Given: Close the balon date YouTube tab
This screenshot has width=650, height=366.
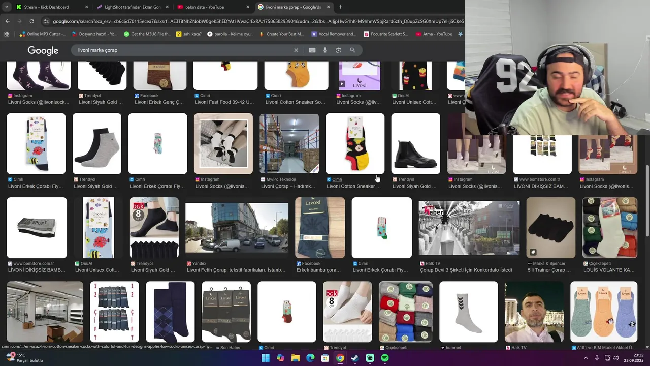Looking at the screenshot, I should tap(248, 7).
